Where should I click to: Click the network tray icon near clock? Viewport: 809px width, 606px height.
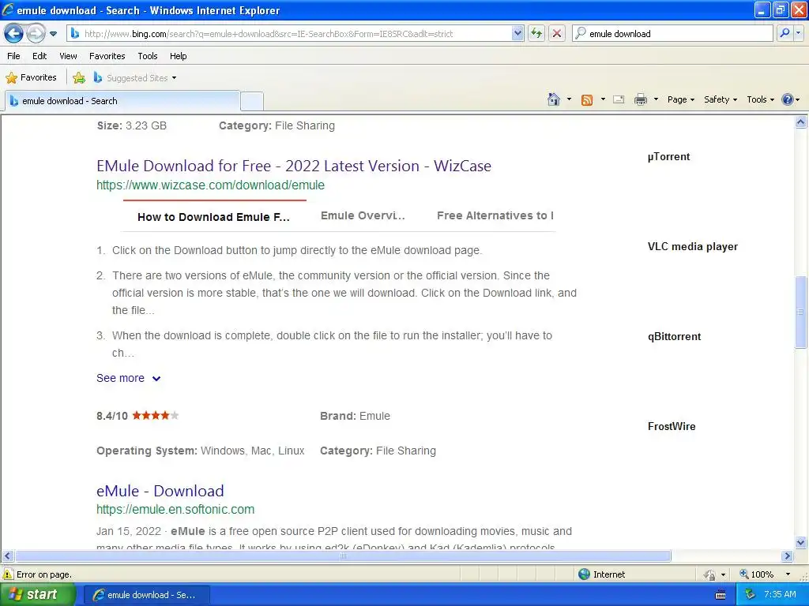click(750, 594)
